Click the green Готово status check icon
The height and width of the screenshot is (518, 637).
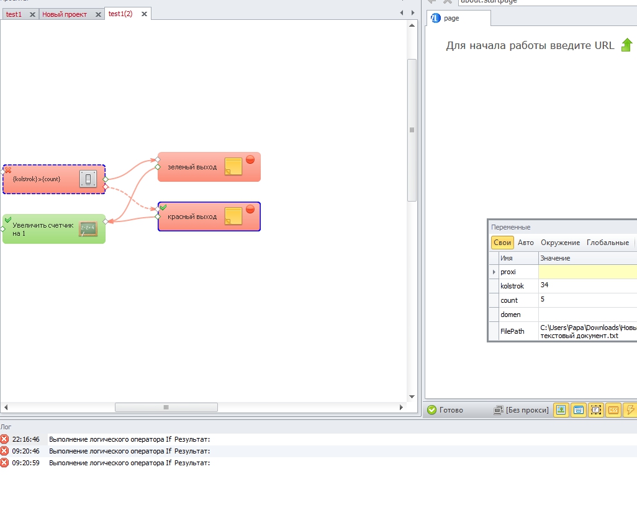coord(432,410)
